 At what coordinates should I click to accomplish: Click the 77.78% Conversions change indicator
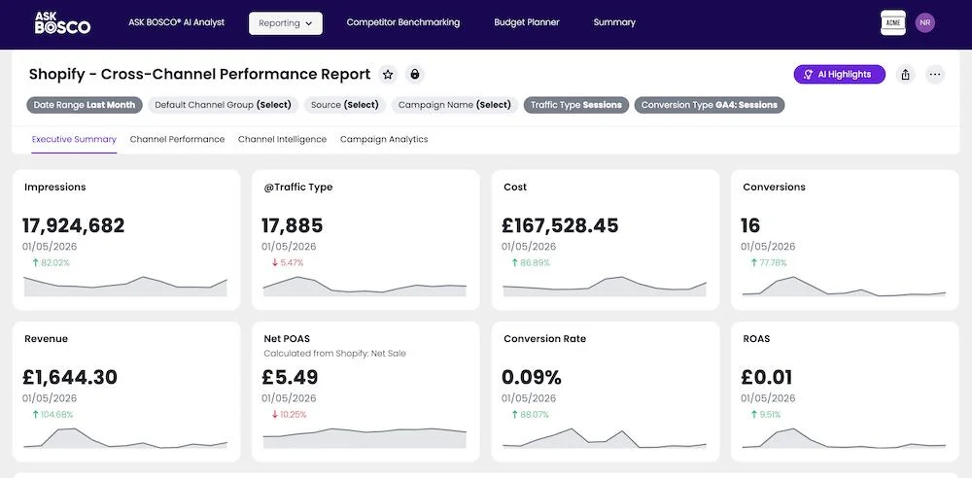point(769,263)
